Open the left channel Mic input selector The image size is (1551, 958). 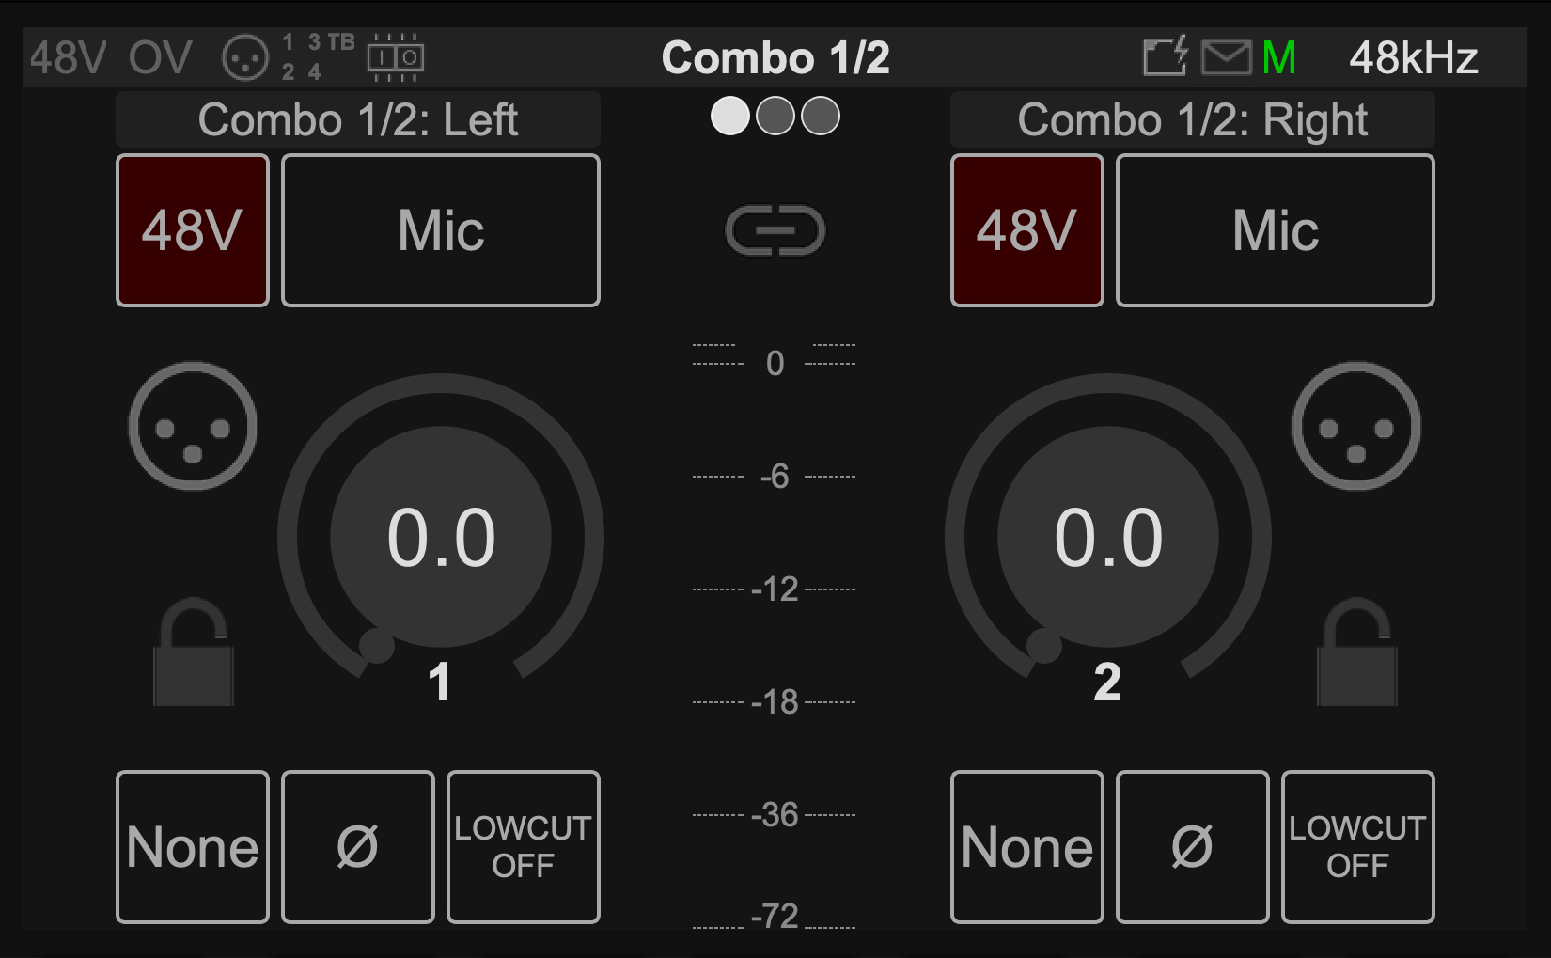pos(440,231)
